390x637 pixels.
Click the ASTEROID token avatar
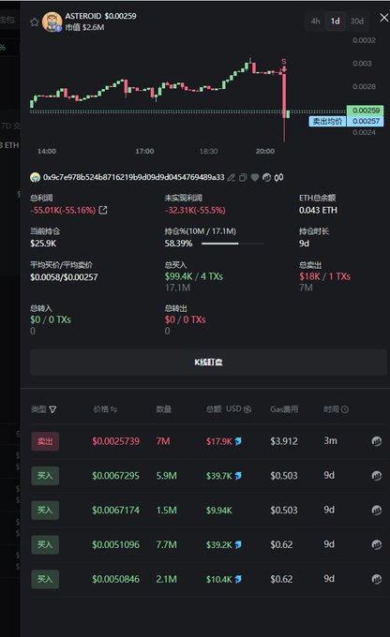[52, 22]
